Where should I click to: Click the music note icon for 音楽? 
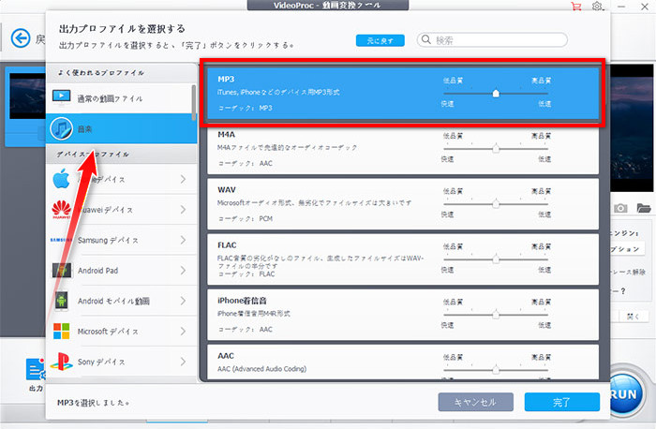click(x=62, y=128)
